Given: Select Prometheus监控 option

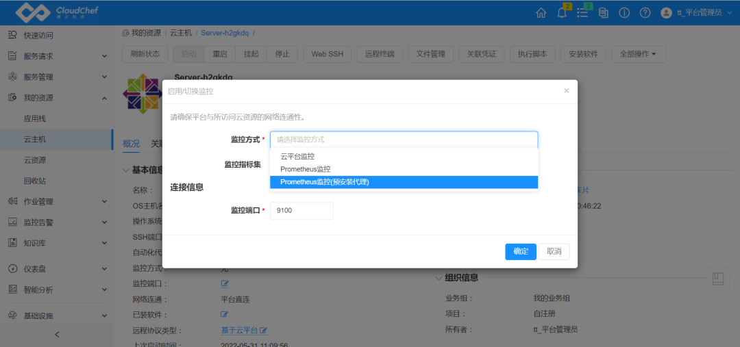Looking at the screenshot, I should pos(404,169).
